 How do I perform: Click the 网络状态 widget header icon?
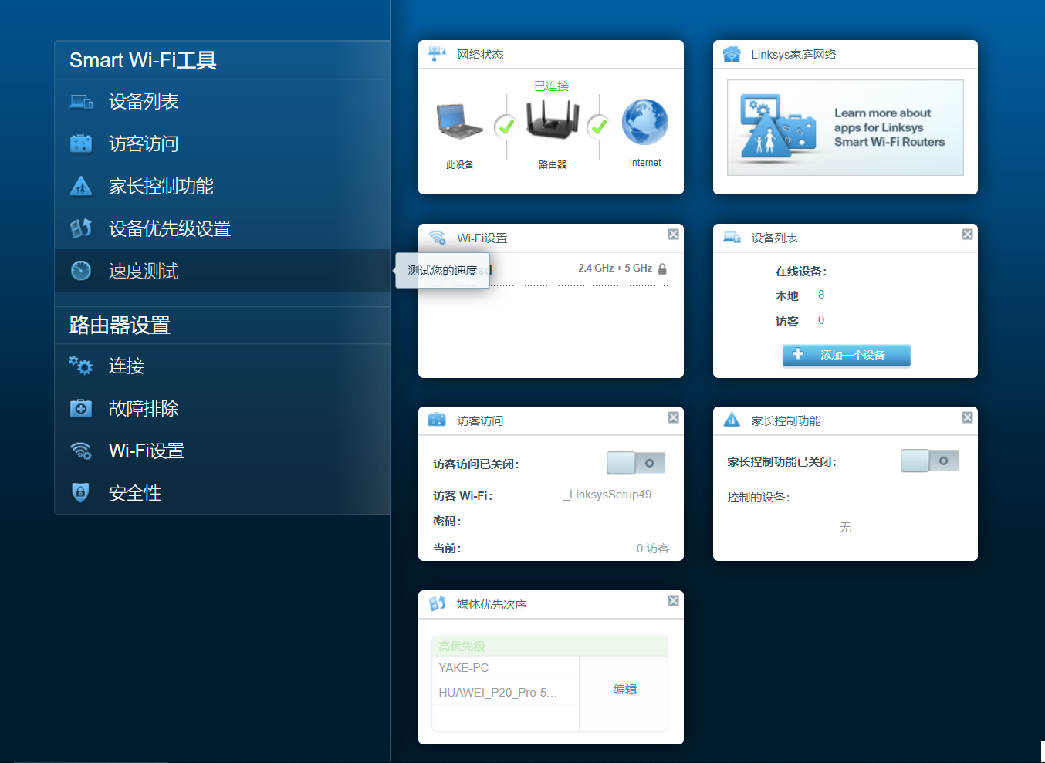[438, 54]
